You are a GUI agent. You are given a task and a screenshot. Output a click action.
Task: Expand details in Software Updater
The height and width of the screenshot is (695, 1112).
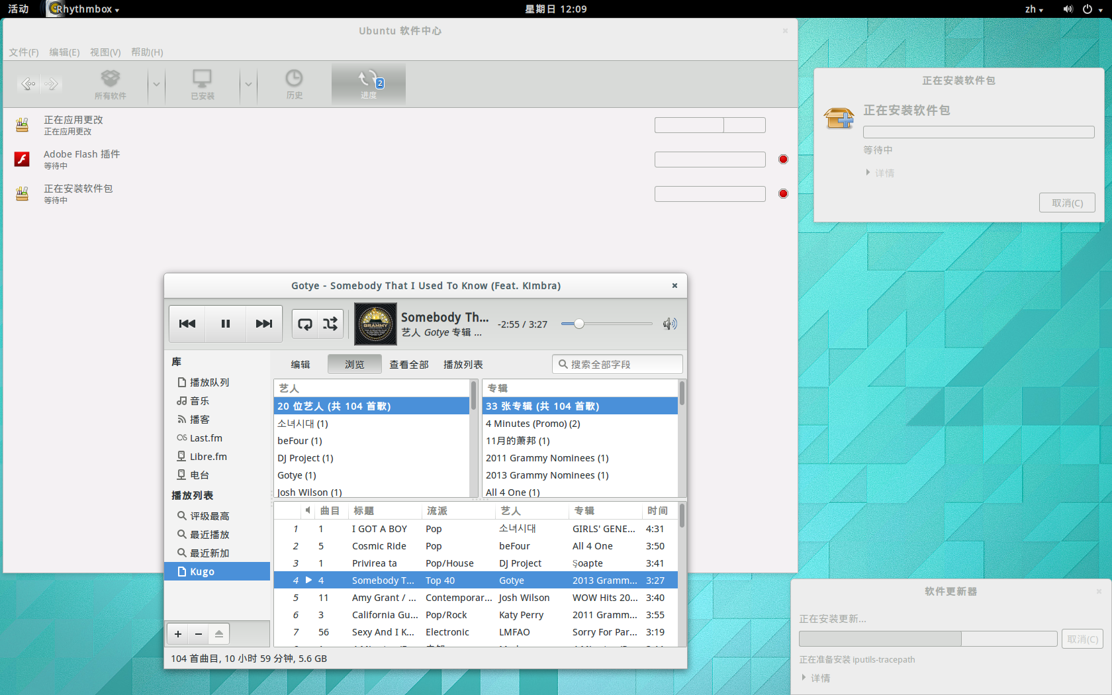click(816, 678)
